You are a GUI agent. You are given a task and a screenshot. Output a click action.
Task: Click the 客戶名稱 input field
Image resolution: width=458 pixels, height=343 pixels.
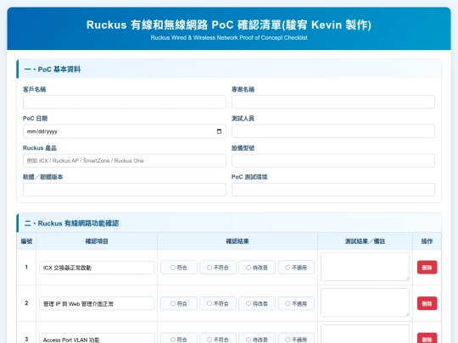pos(125,102)
